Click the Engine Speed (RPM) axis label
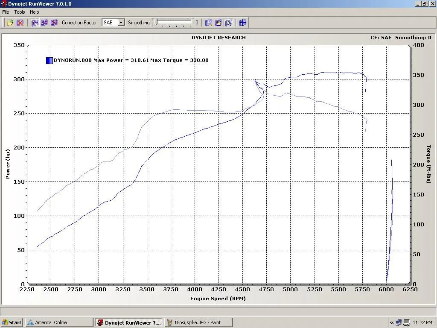The image size is (437, 328). click(x=218, y=299)
